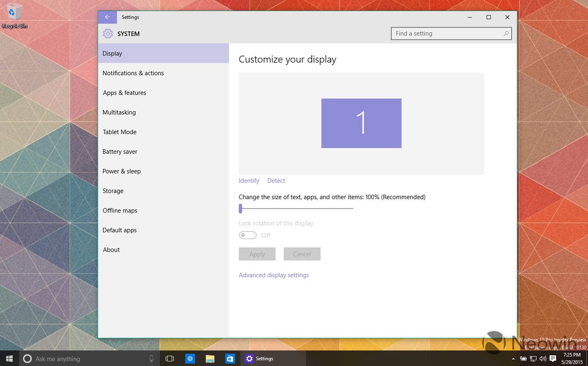
Task: Open the Action Center notifications icon
Action: click(553, 358)
